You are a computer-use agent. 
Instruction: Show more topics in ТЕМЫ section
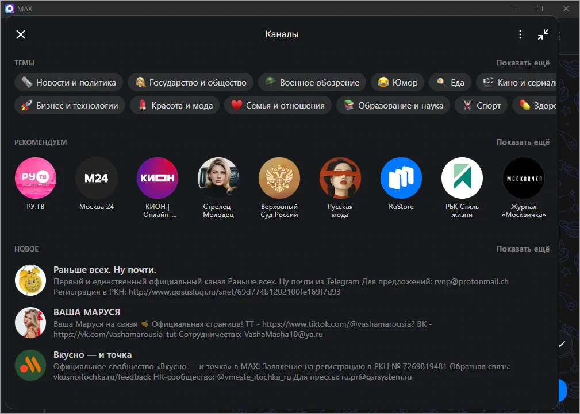click(523, 63)
